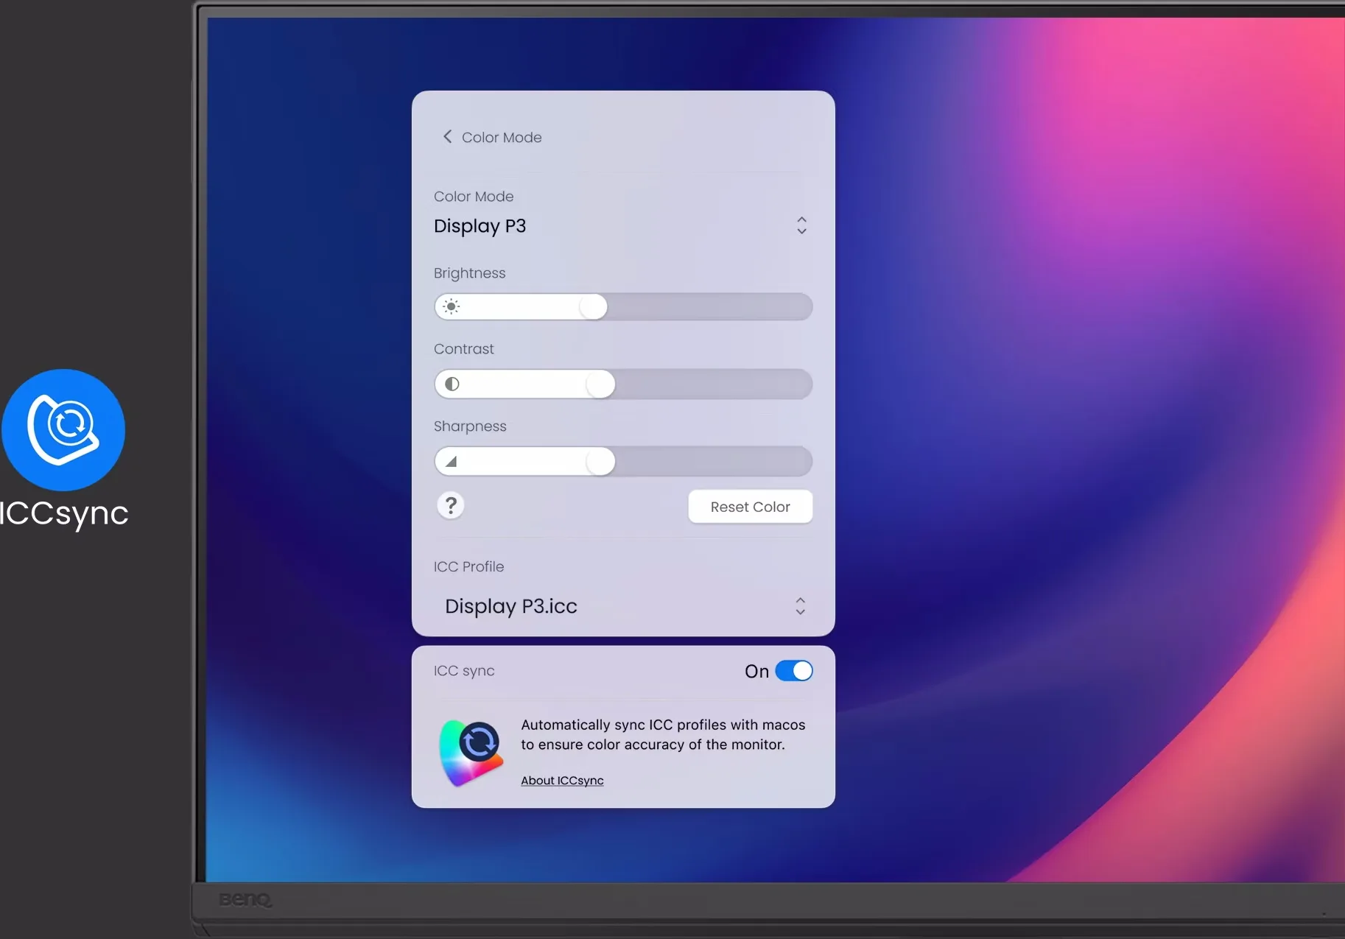Turn off the ICC sync toggle
1345x939 pixels.
coord(794,671)
